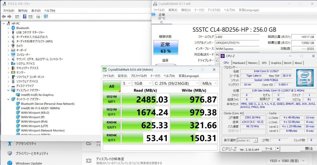Click the CrystalDiskMark title bar app icon
This screenshot has height=165, width=317.
pos(105,69)
